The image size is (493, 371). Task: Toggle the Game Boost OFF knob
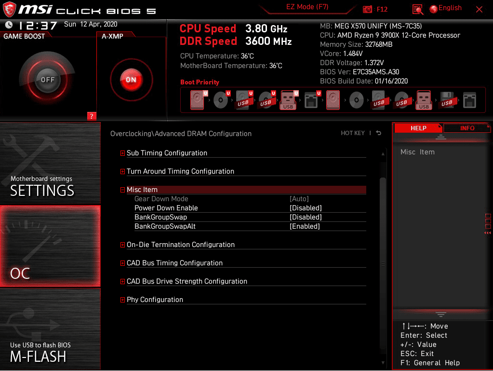pos(48,79)
